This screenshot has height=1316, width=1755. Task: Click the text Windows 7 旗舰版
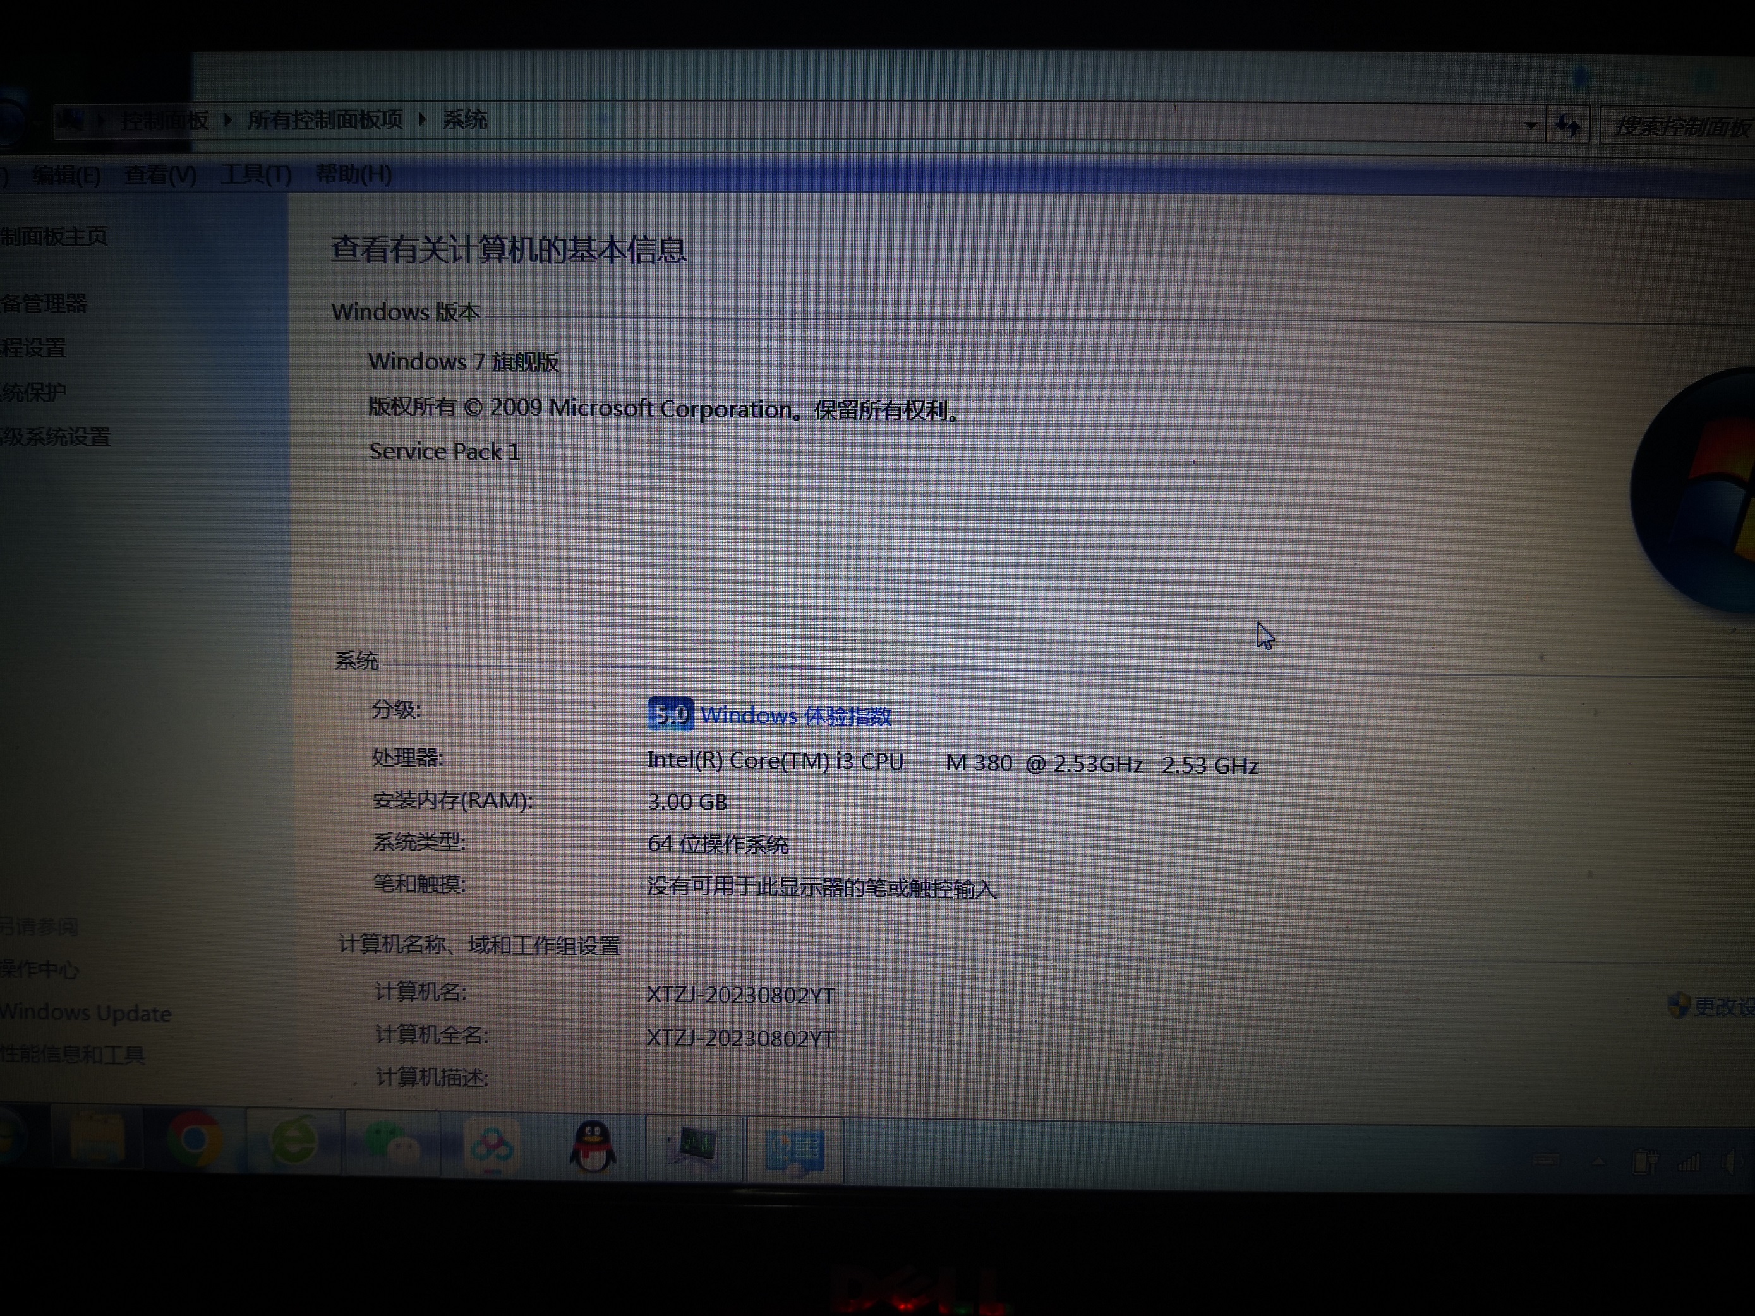pos(463,362)
